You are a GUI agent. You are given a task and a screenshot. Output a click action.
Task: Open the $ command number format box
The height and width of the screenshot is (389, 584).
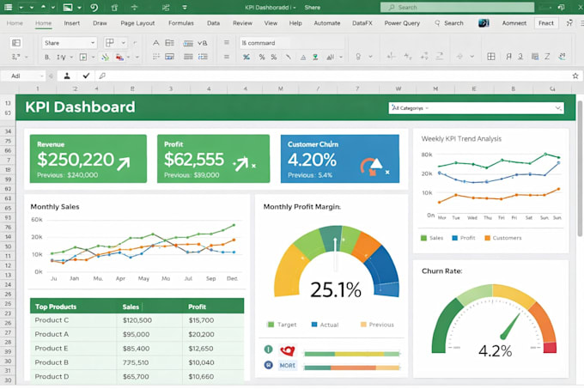[x=291, y=43]
